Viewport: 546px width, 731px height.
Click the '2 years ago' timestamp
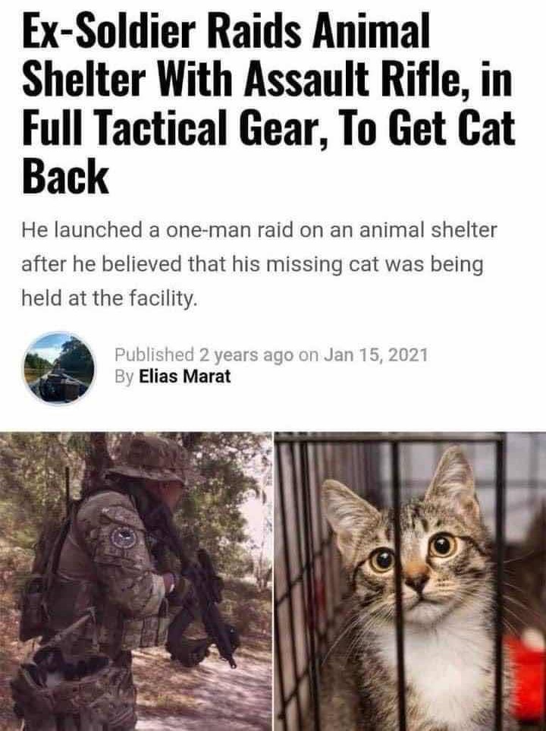tap(246, 355)
